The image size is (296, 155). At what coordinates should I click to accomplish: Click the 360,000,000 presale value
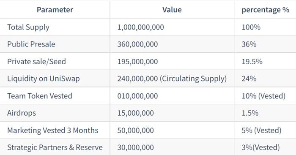click(137, 44)
